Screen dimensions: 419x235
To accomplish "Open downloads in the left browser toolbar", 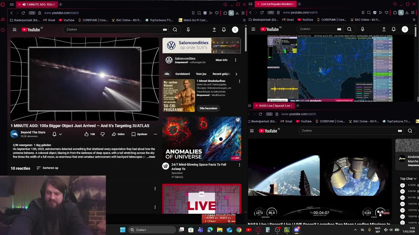I will (237, 13).
